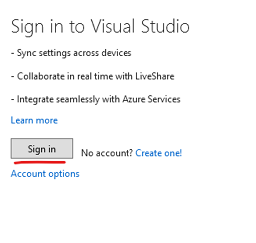Click the 'Integrate seamlessly with Azure Services' text
Viewport: 256px width, 243px height.
[x=96, y=99]
